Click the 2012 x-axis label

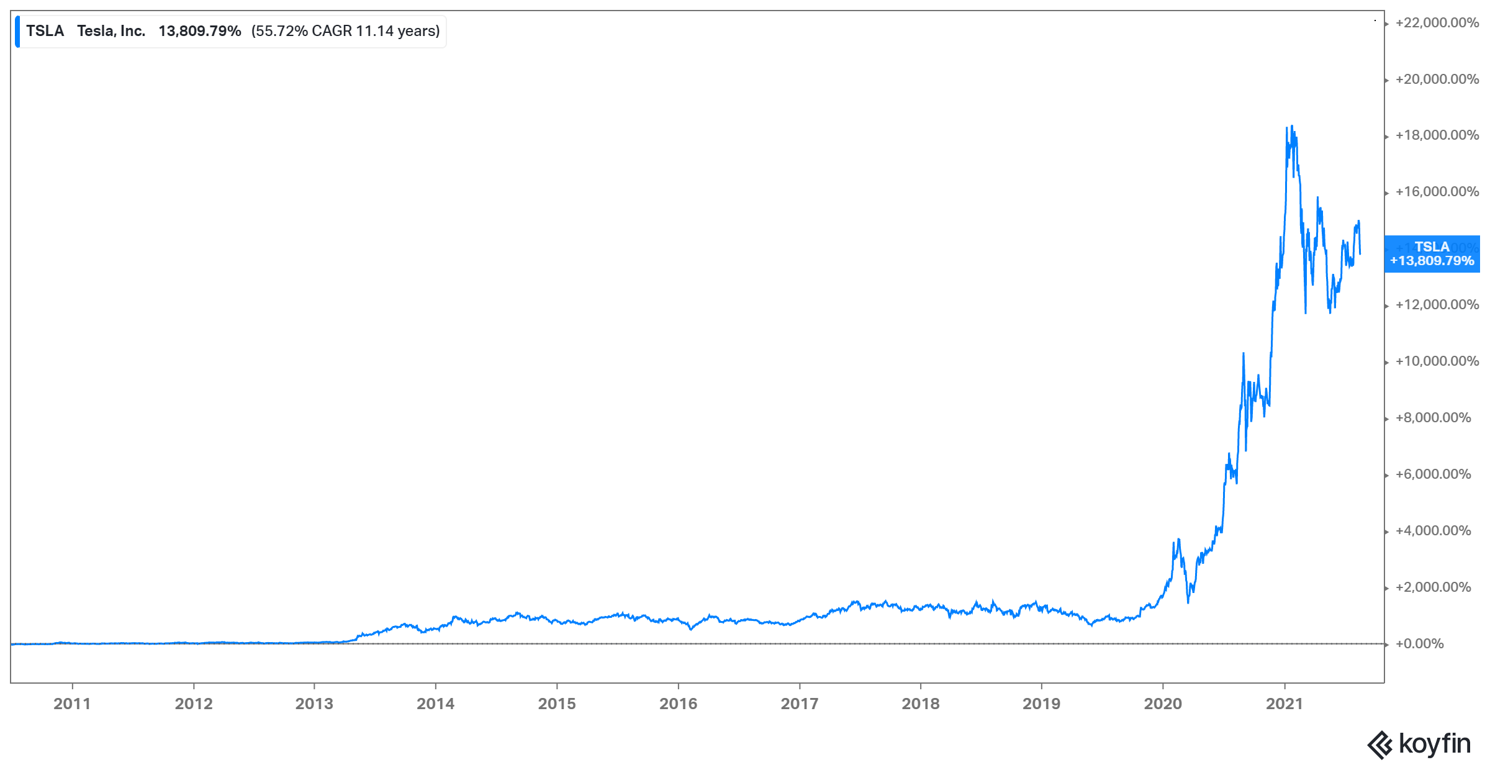tap(194, 704)
